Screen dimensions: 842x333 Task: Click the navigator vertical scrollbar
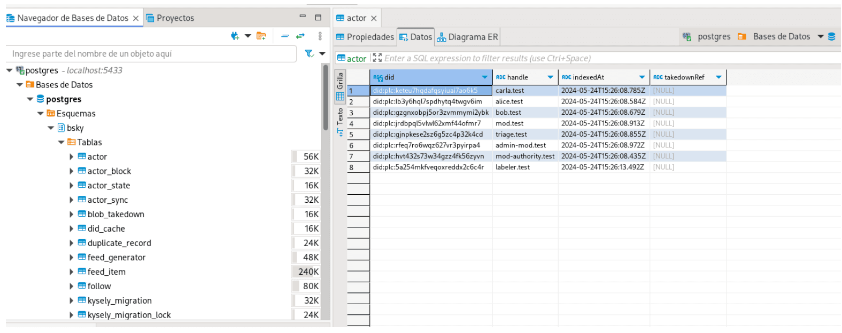tap(326, 97)
